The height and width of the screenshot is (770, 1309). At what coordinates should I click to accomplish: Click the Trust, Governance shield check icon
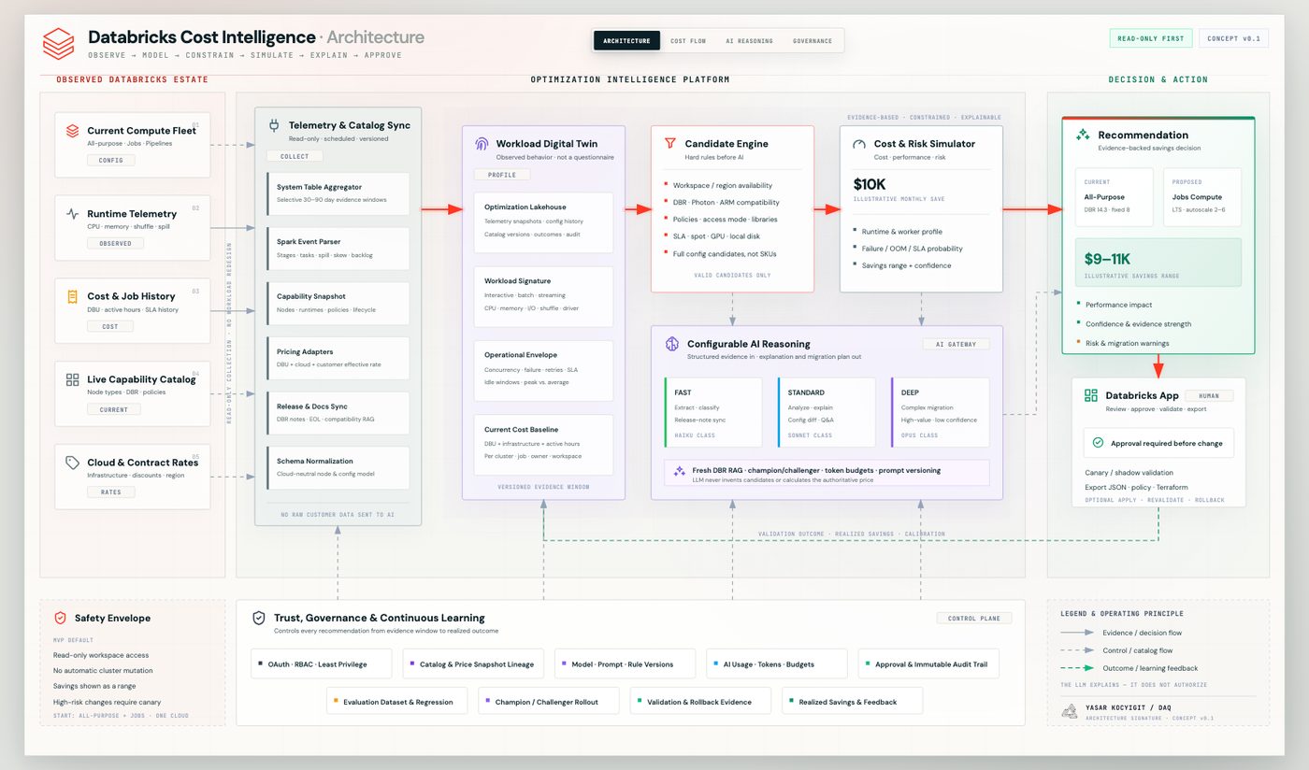point(259,618)
